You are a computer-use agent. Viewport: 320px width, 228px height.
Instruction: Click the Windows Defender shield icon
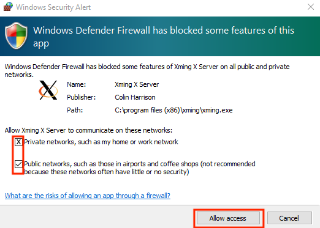click(x=16, y=35)
